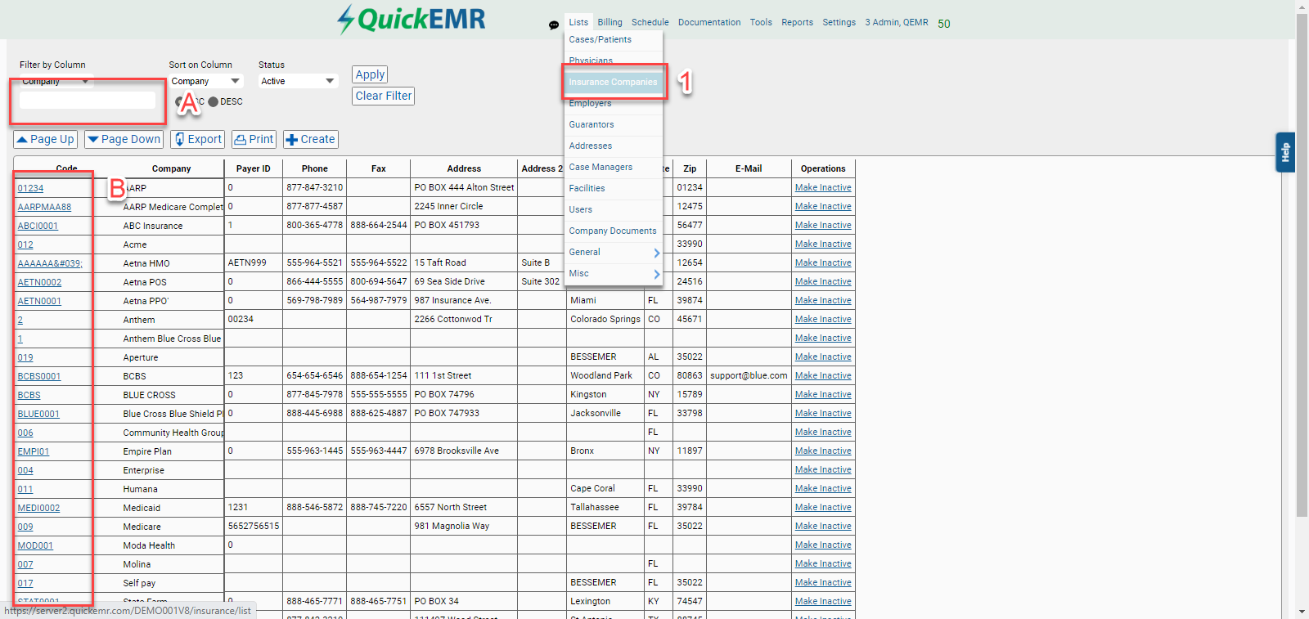The image size is (1309, 619).
Task: Click the Page Up button
Action: (46, 140)
